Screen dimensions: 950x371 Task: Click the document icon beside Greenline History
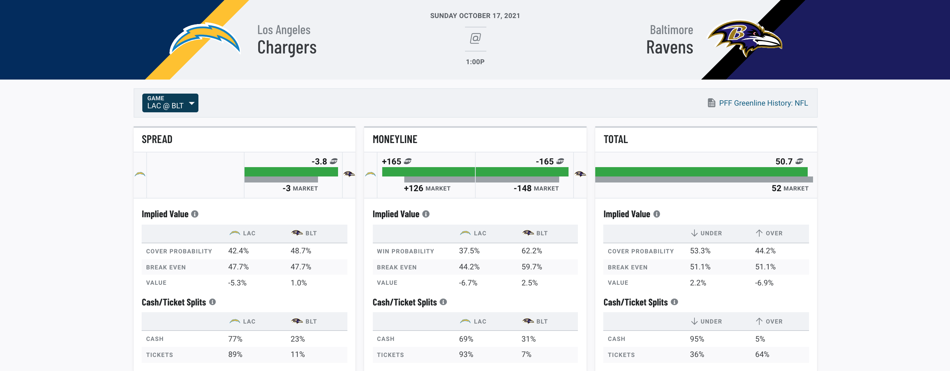711,103
